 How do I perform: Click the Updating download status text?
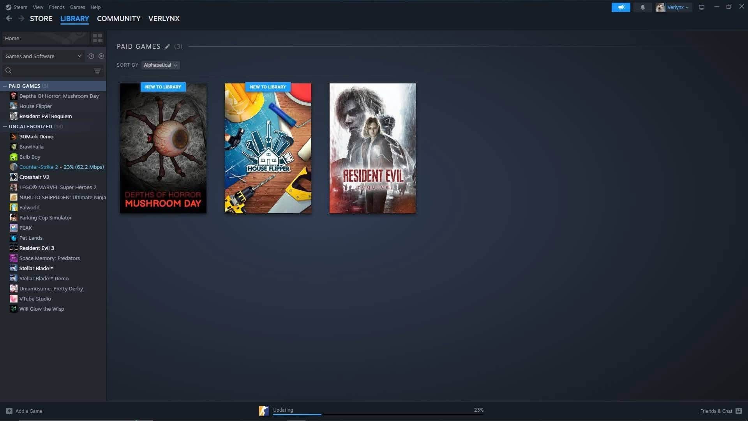tap(283, 410)
